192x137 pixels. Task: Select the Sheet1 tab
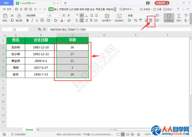point(29,130)
